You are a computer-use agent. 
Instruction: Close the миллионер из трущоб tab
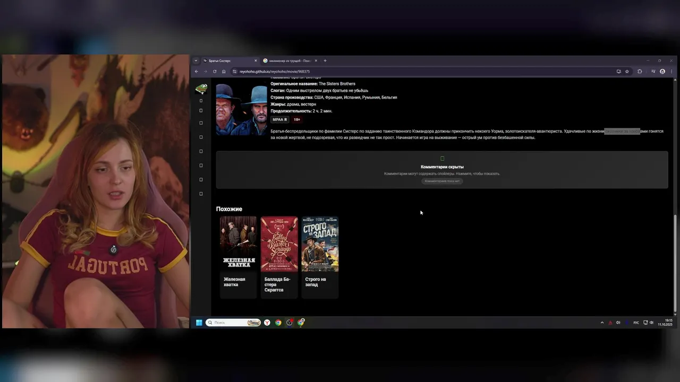pos(316,60)
